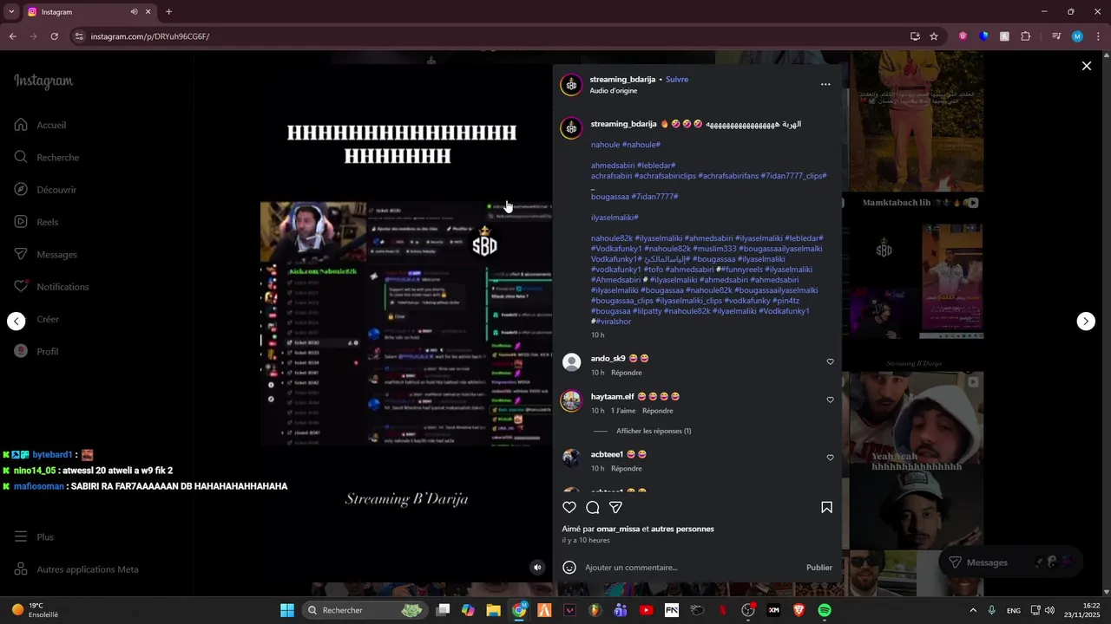The image size is (1111, 624).
Task: Open Accueil in Instagram sidebar
Action: tap(40, 125)
